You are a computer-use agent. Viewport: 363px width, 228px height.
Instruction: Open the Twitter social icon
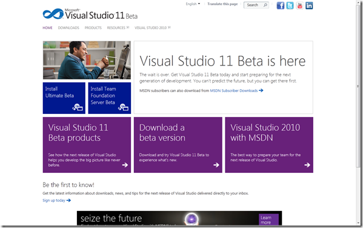(x=290, y=5)
